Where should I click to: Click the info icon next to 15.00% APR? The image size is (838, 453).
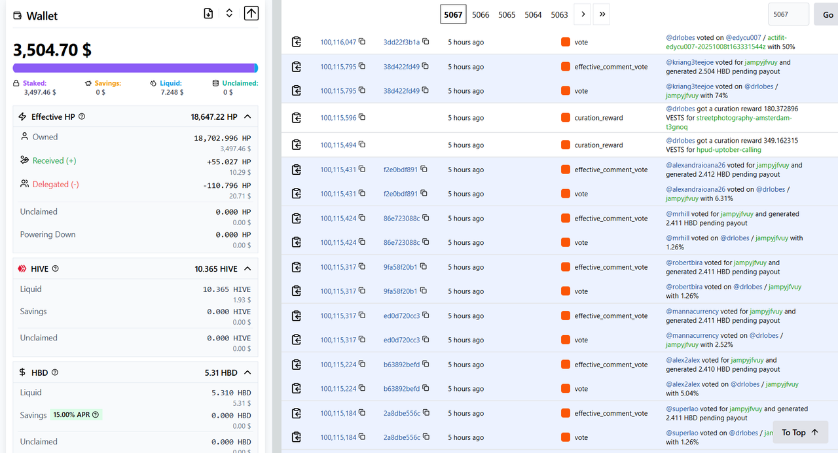[x=96, y=415]
